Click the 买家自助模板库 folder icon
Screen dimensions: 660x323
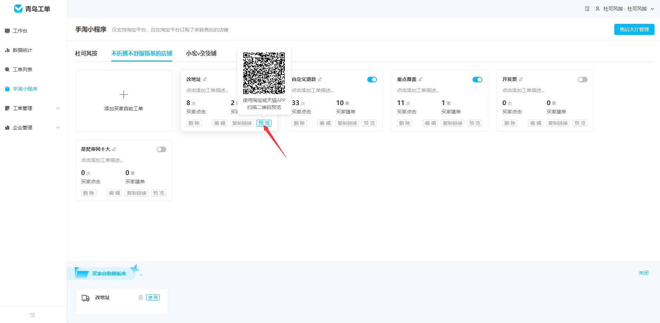82,273
